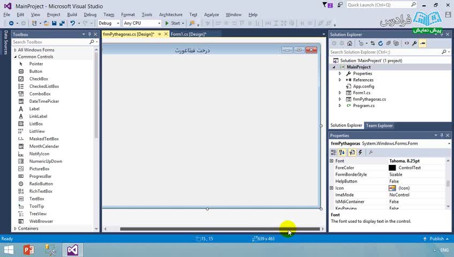Open the Data Sources side tab
454x257 pixels.
pos(6,42)
